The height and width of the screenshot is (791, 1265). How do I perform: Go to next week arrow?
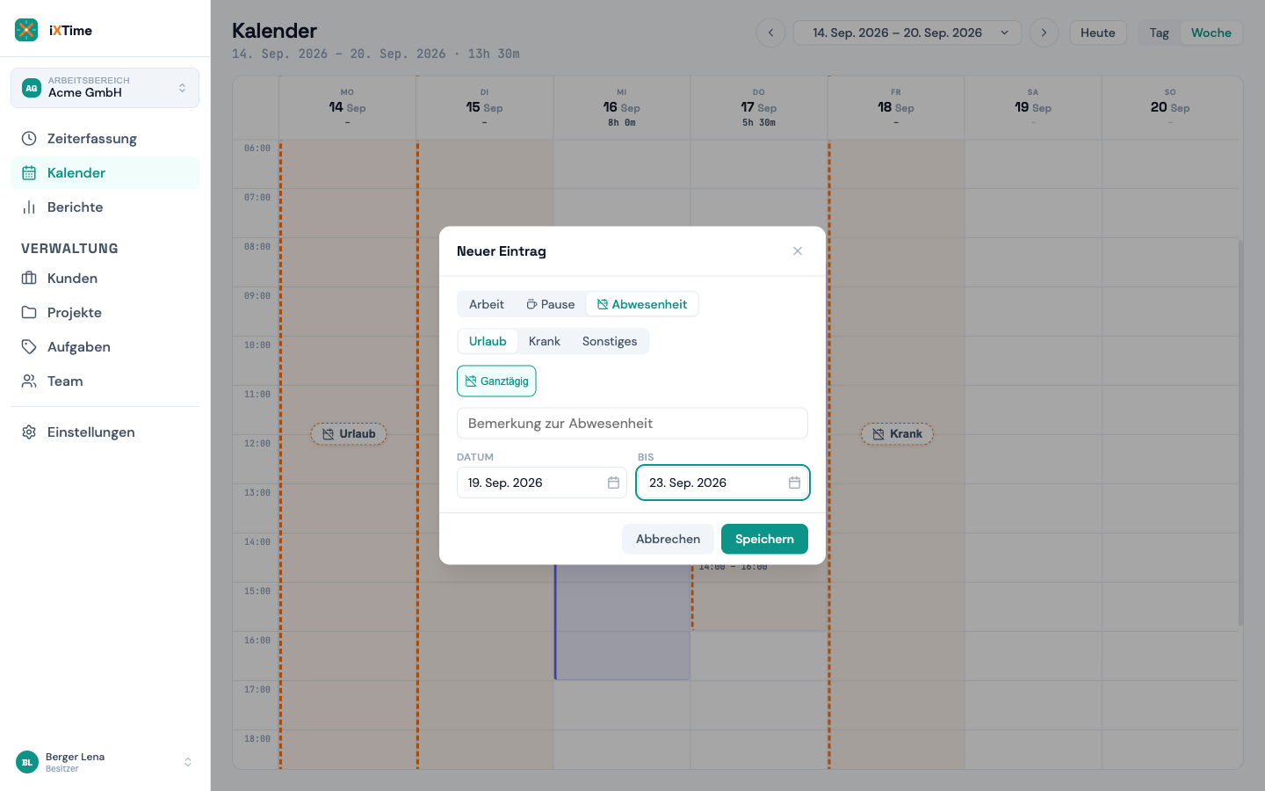coord(1044,33)
